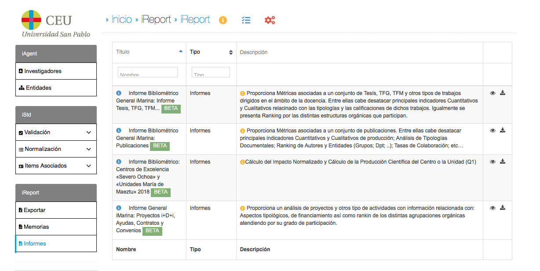This screenshot has height=271, width=540.
Task: Open the red settings gears icon
Action: click(270, 20)
